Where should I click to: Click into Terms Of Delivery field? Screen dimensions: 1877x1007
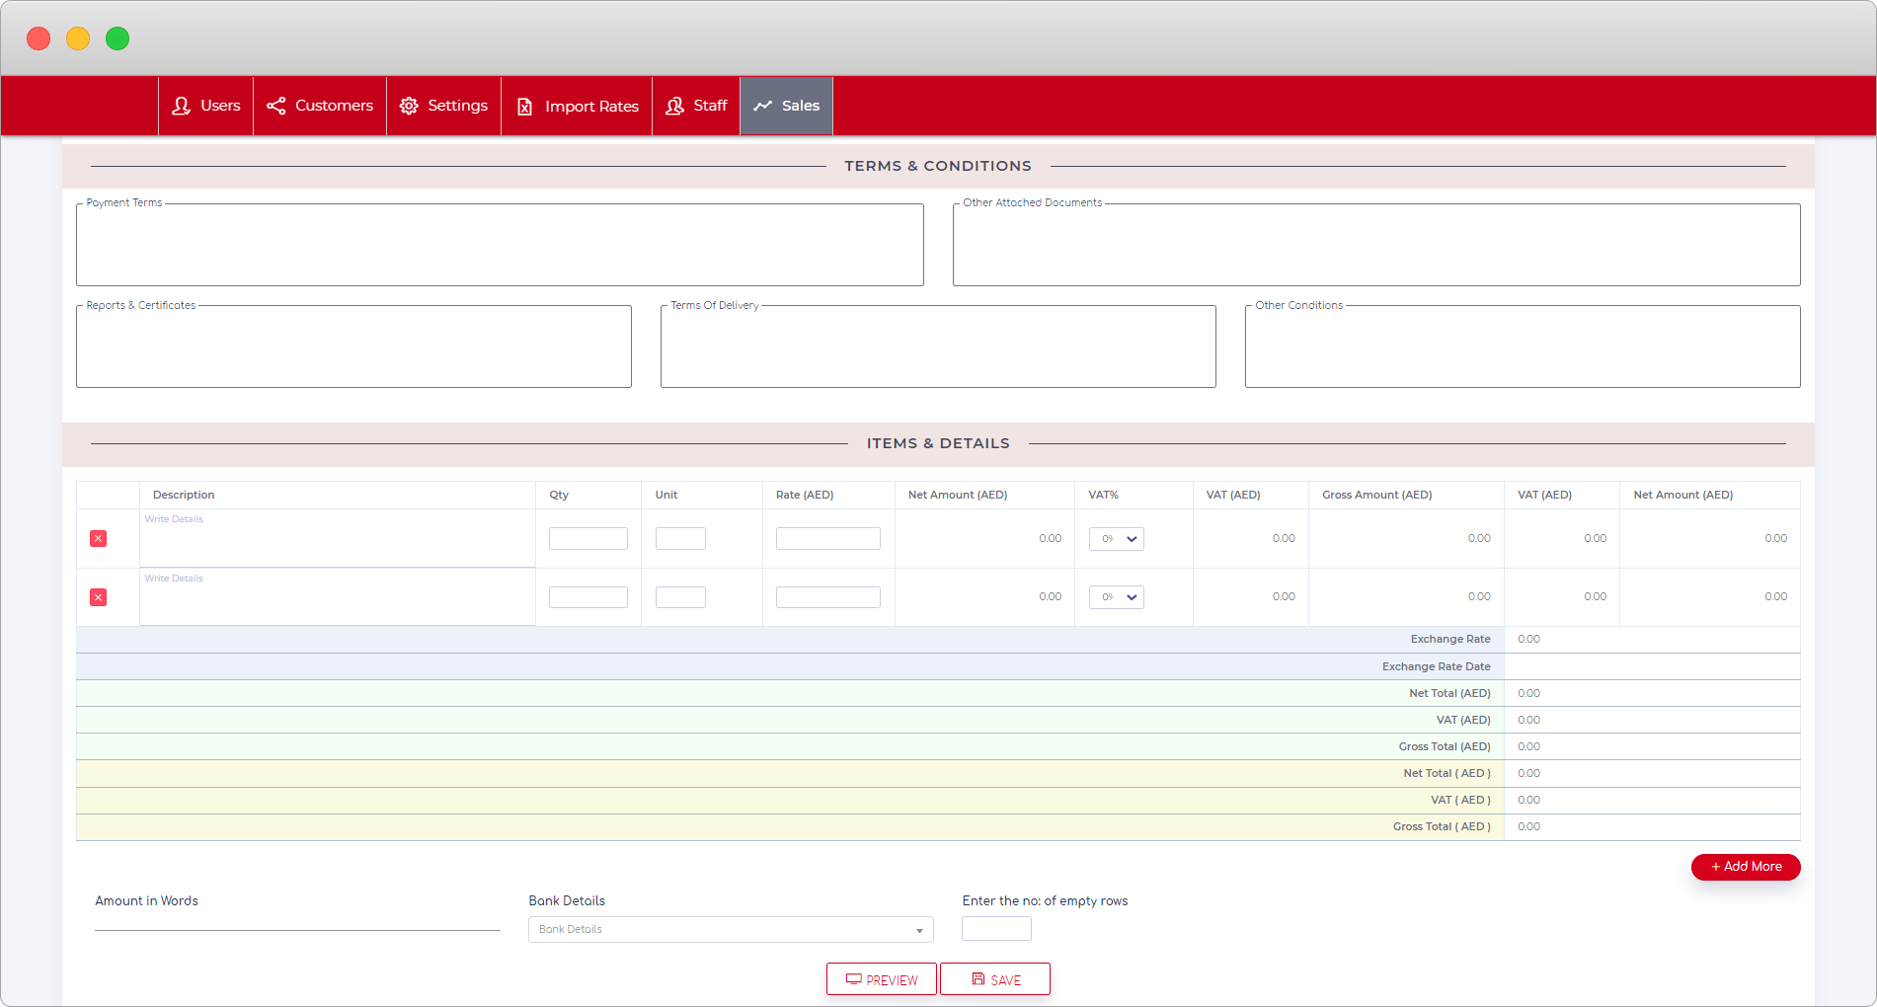938,347
